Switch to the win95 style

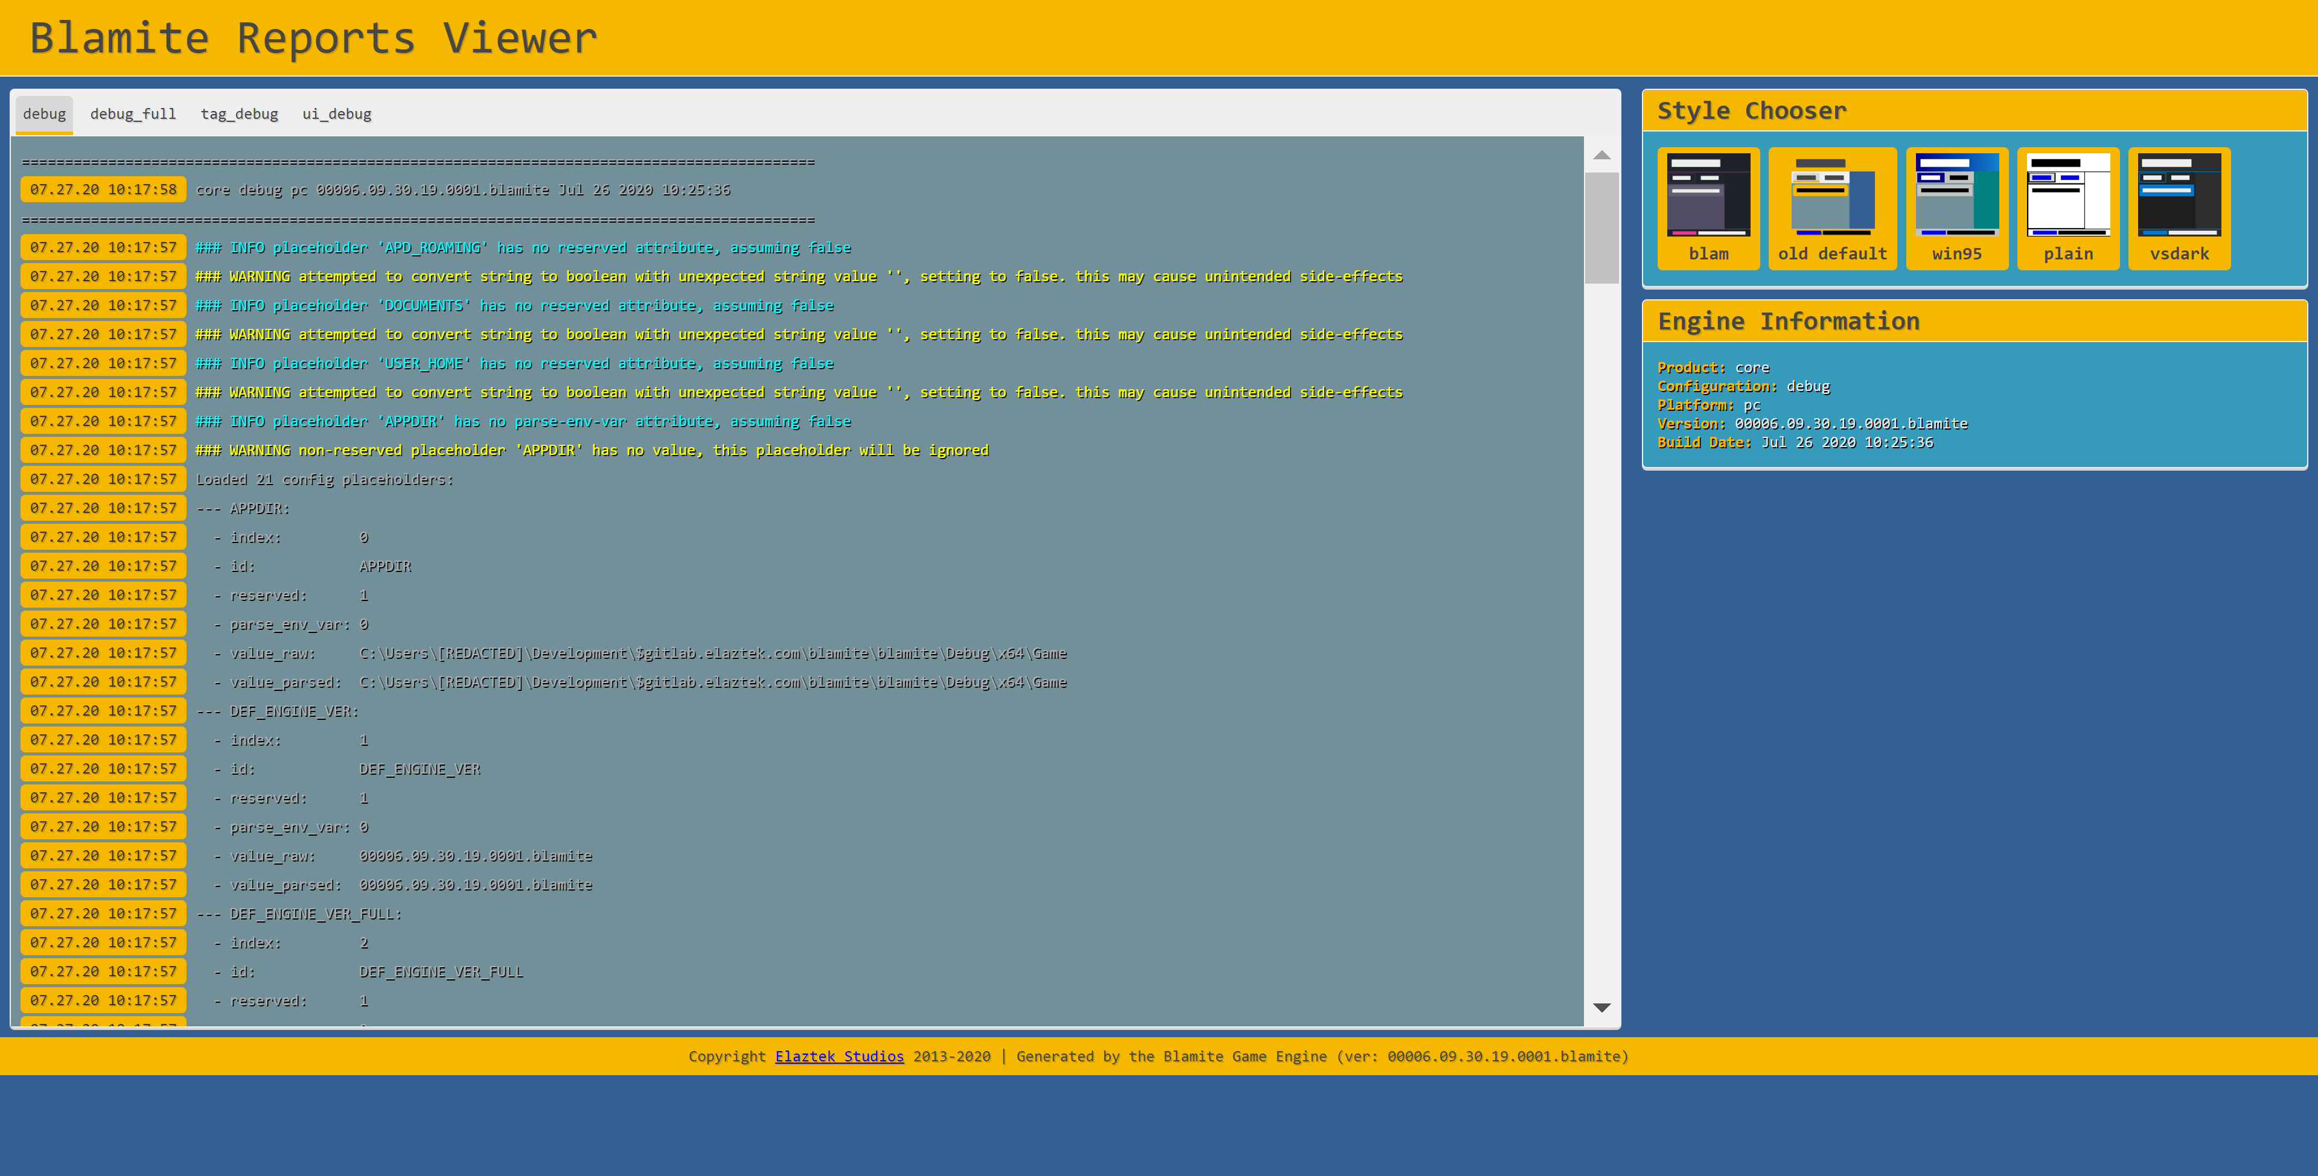pos(1956,207)
